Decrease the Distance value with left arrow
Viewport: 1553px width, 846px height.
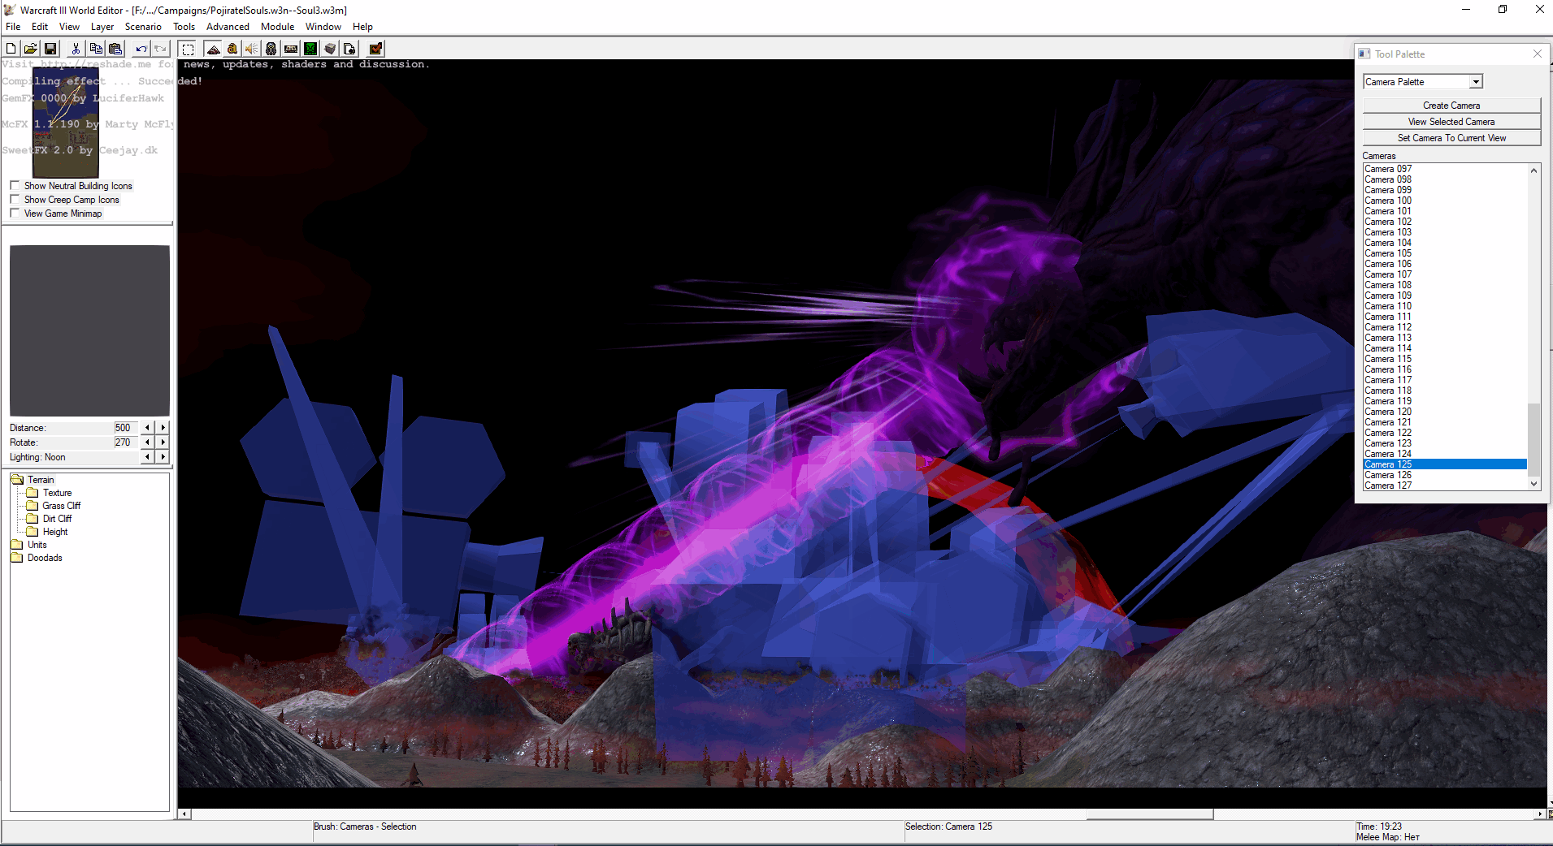147,428
